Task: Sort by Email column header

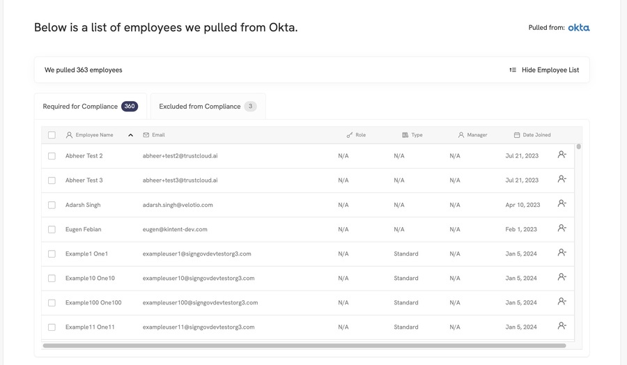Action: (x=154, y=135)
